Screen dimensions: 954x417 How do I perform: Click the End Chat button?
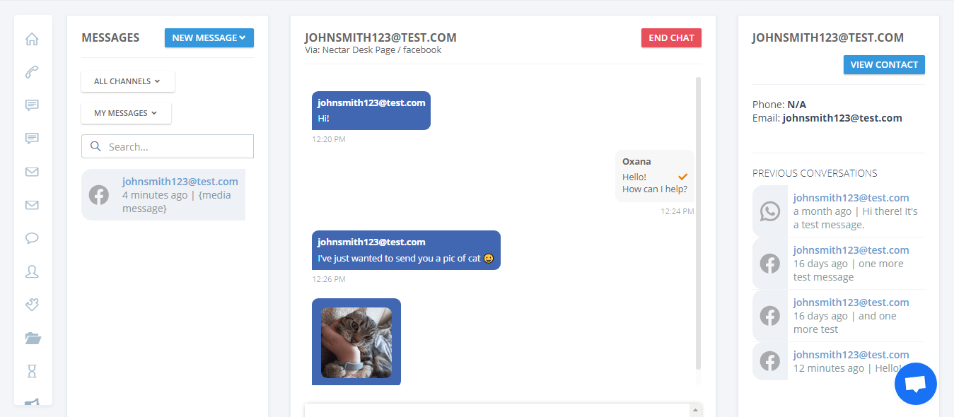click(x=671, y=38)
